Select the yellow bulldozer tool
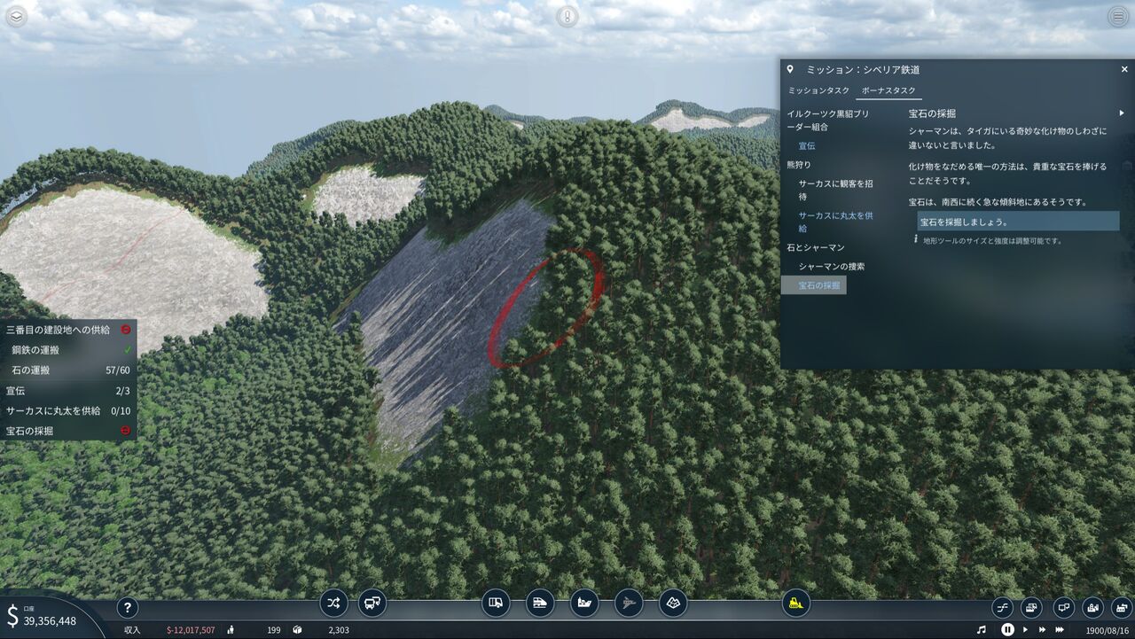The width and height of the screenshot is (1135, 639). [x=796, y=604]
